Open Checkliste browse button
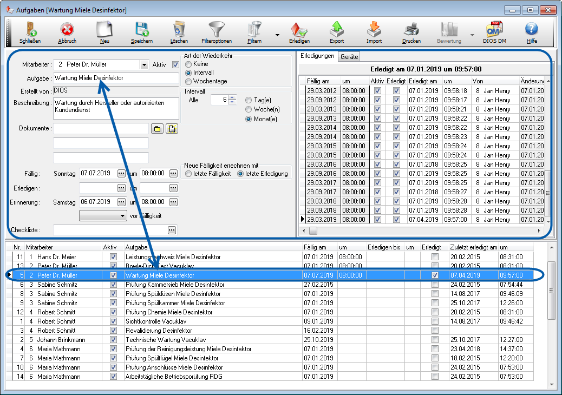The width and height of the screenshot is (562, 395). click(172, 231)
